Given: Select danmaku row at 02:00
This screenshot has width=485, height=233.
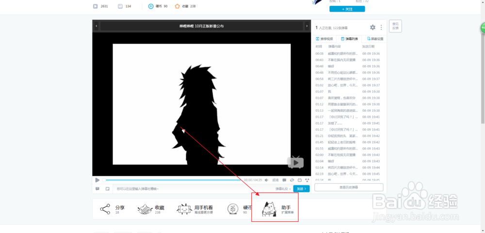Looking at the screenshot, I should 349,155.
